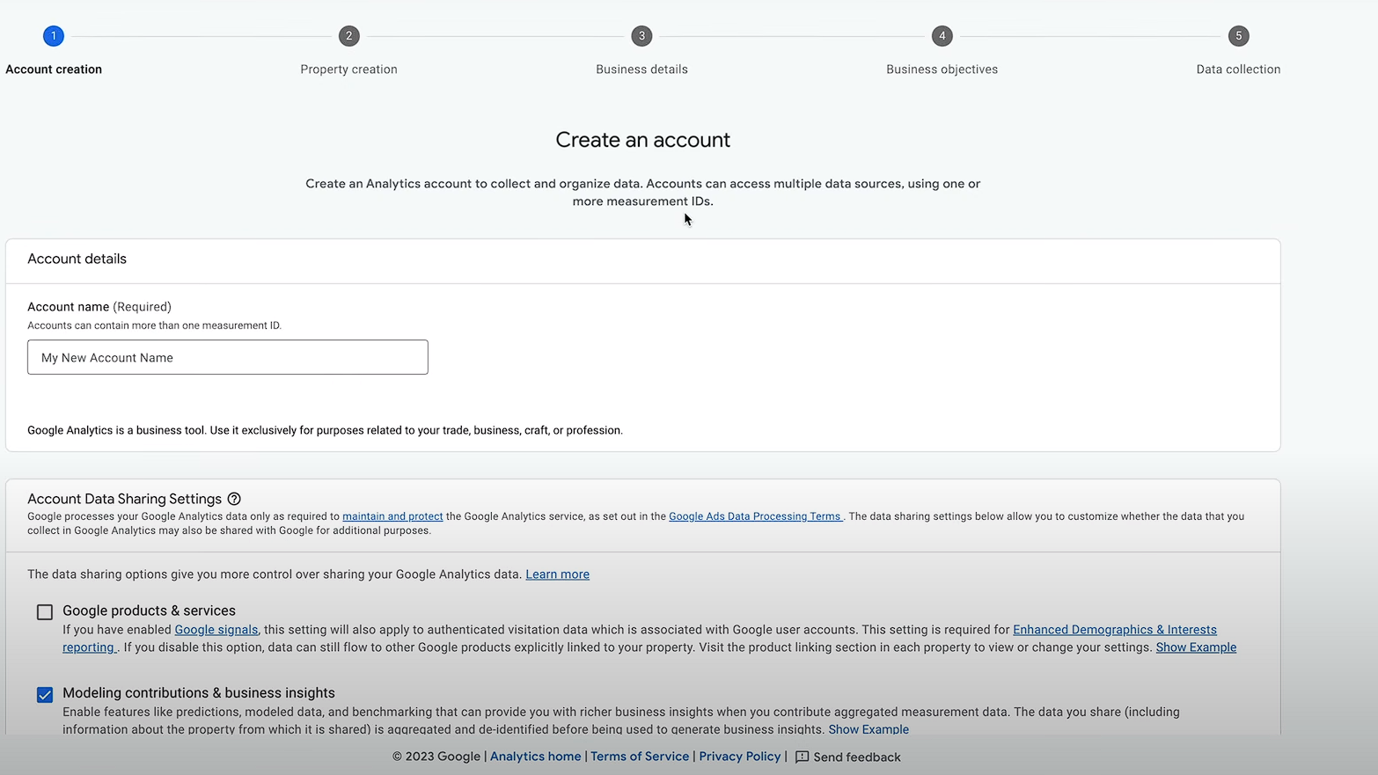Open Privacy Policy footer link
This screenshot has height=775, width=1378.
click(x=740, y=757)
